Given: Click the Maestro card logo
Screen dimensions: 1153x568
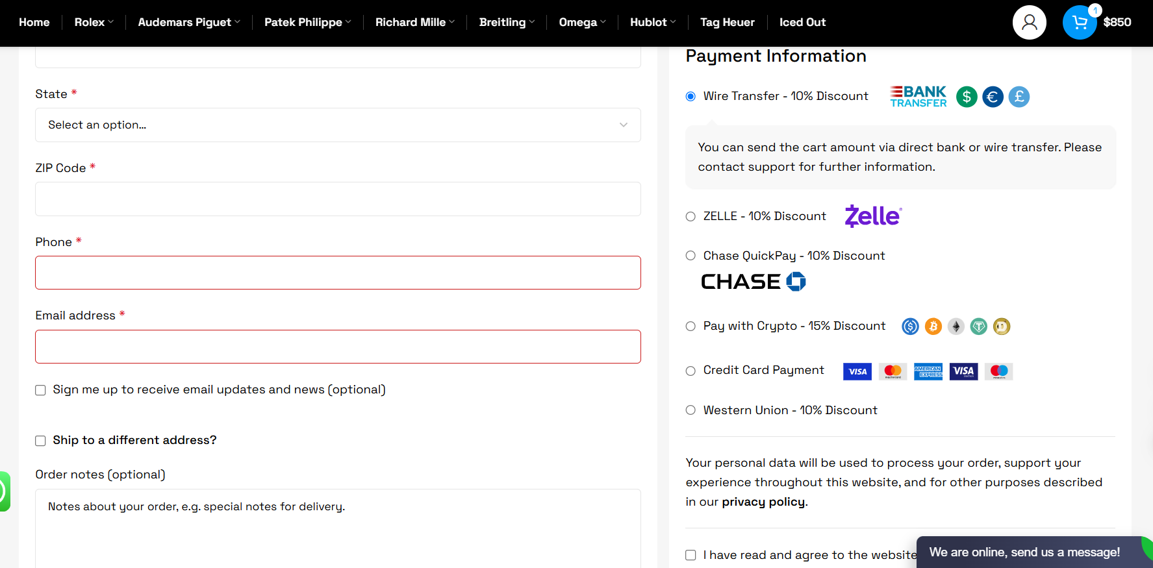Looking at the screenshot, I should [x=999, y=371].
